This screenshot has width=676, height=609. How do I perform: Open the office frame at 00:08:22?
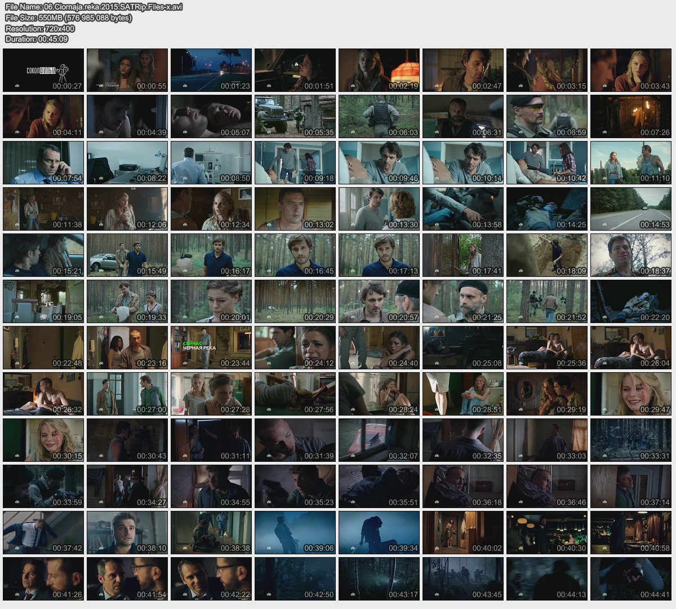(127, 162)
